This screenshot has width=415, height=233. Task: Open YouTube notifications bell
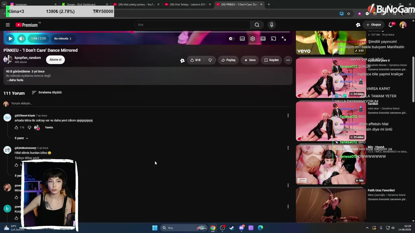391,25
